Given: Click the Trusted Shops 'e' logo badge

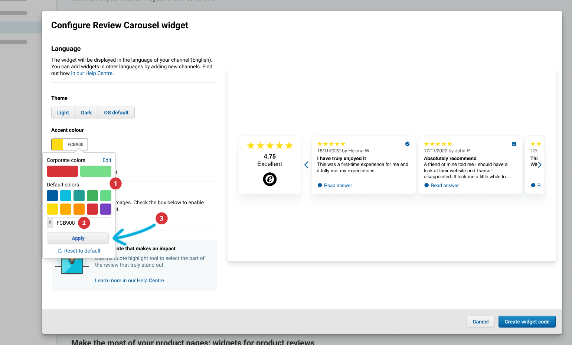Looking at the screenshot, I should [270, 179].
